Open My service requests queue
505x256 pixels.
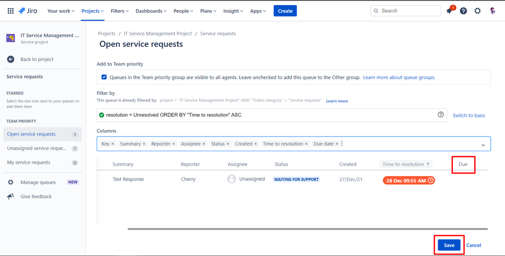point(29,163)
